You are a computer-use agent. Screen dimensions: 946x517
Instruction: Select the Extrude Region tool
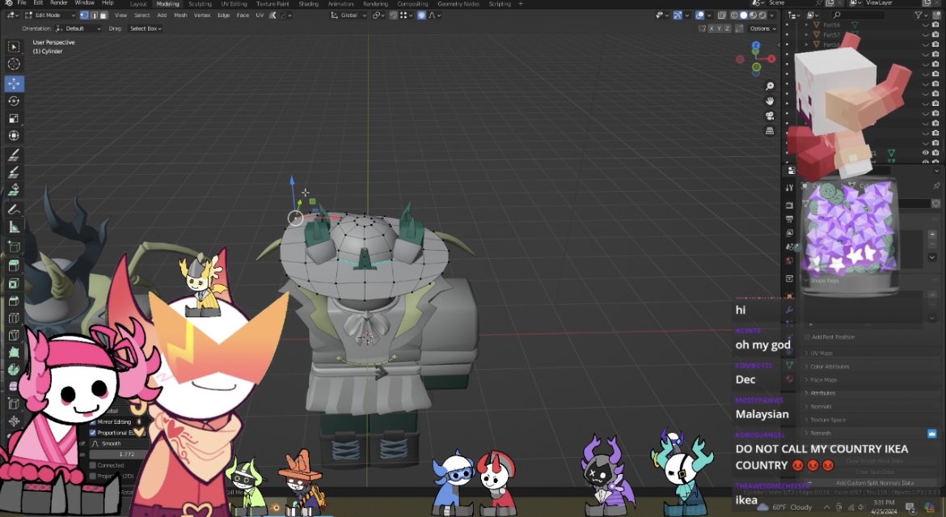(x=14, y=265)
